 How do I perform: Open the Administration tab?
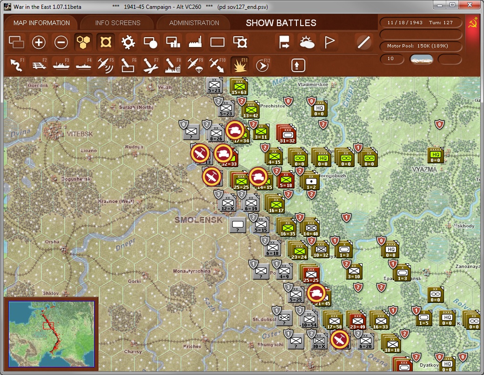point(194,23)
